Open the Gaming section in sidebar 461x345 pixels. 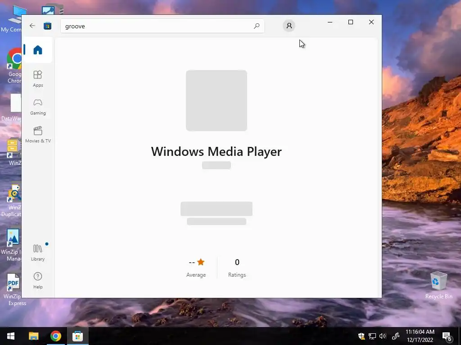tap(38, 107)
